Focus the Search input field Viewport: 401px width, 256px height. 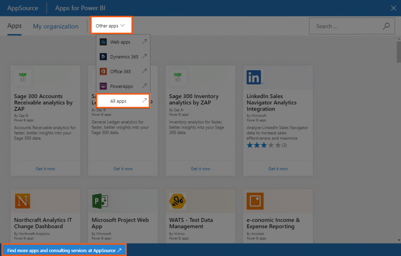352,26
